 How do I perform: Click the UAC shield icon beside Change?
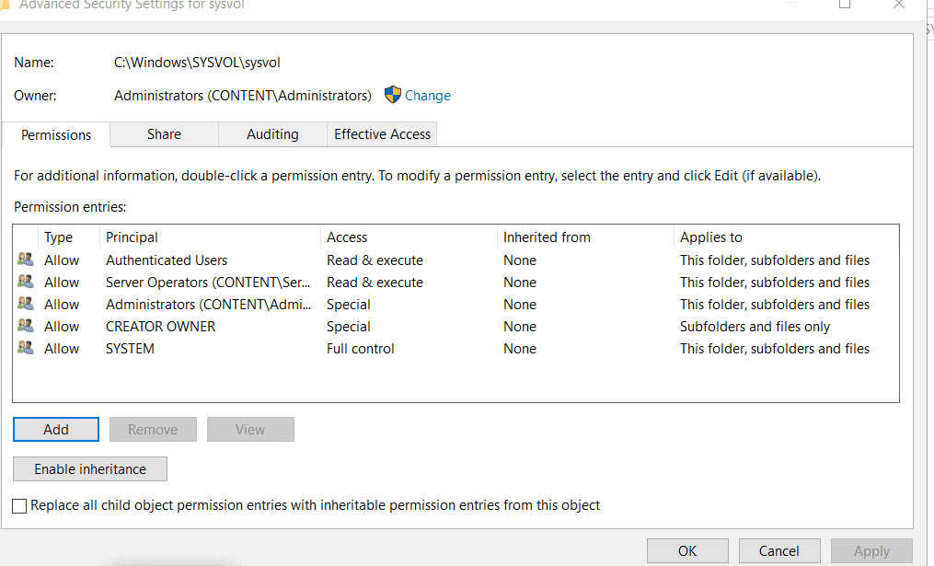tap(393, 95)
